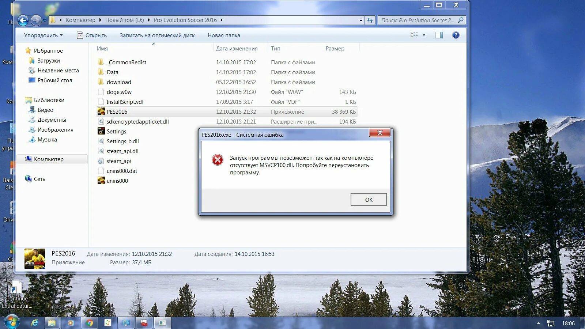Select Библиотеки in sidebar
Viewport: 585px width, 329px height.
tap(49, 100)
